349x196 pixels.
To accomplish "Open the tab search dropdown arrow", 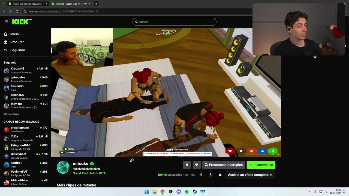I will point(4,4).
